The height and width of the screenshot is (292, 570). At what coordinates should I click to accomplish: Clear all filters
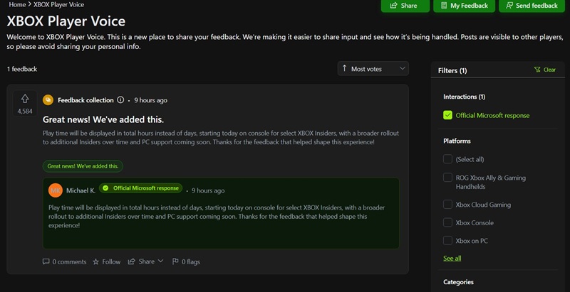545,70
